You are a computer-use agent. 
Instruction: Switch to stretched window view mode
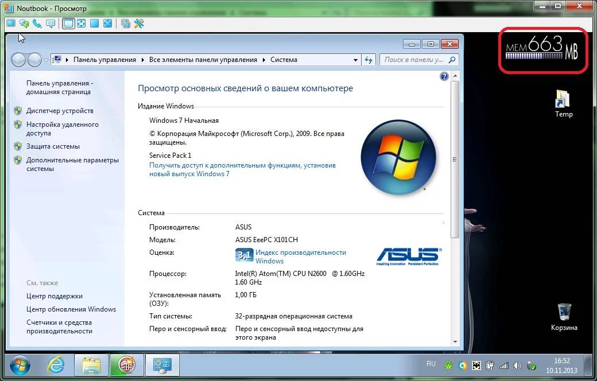(x=81, y=24)
